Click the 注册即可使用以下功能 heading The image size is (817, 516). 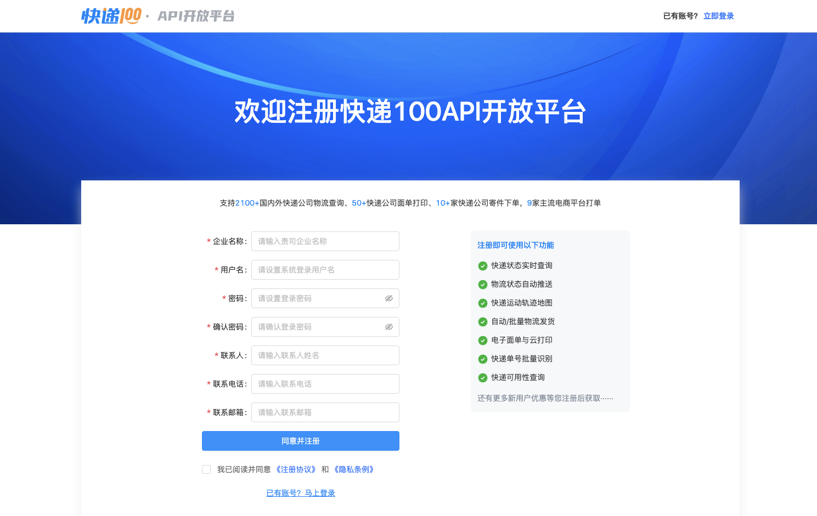click(516, 245)
